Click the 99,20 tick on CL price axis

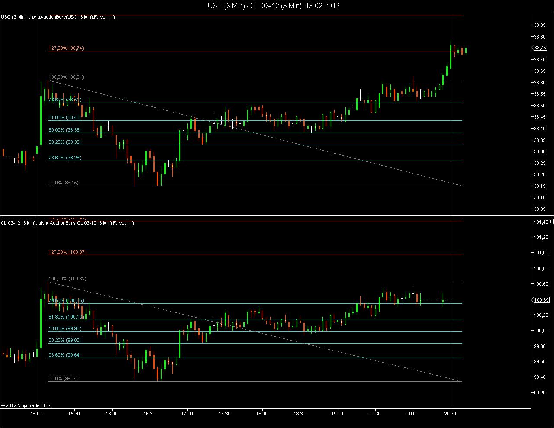click(x=539, y=393)
